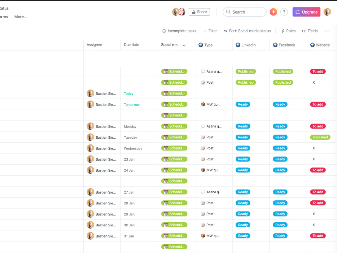Toggle the Incomplete tasks filter
This screenshot has height=253, width=337.
tap(179, 31)
